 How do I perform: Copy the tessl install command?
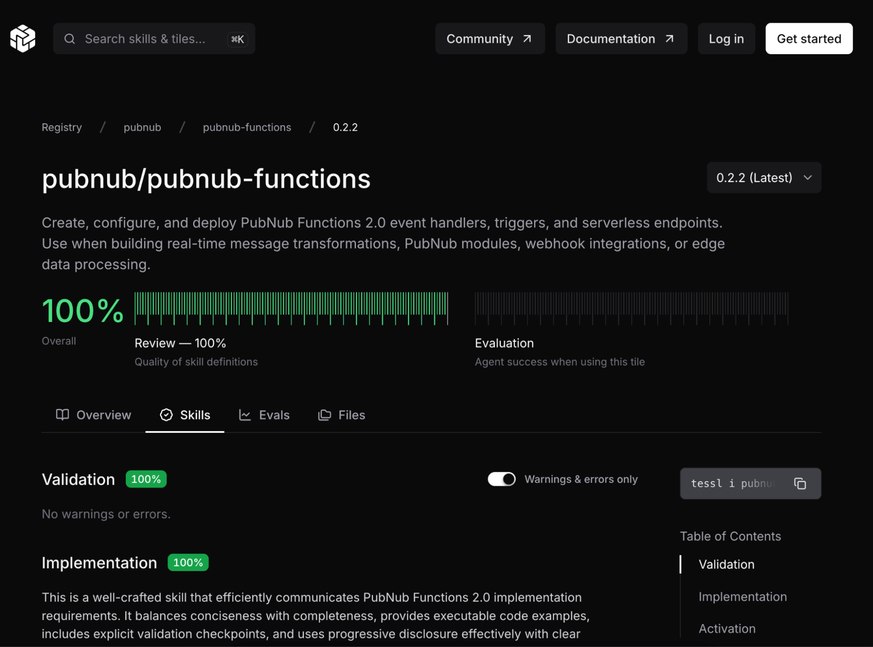(800, 484)
